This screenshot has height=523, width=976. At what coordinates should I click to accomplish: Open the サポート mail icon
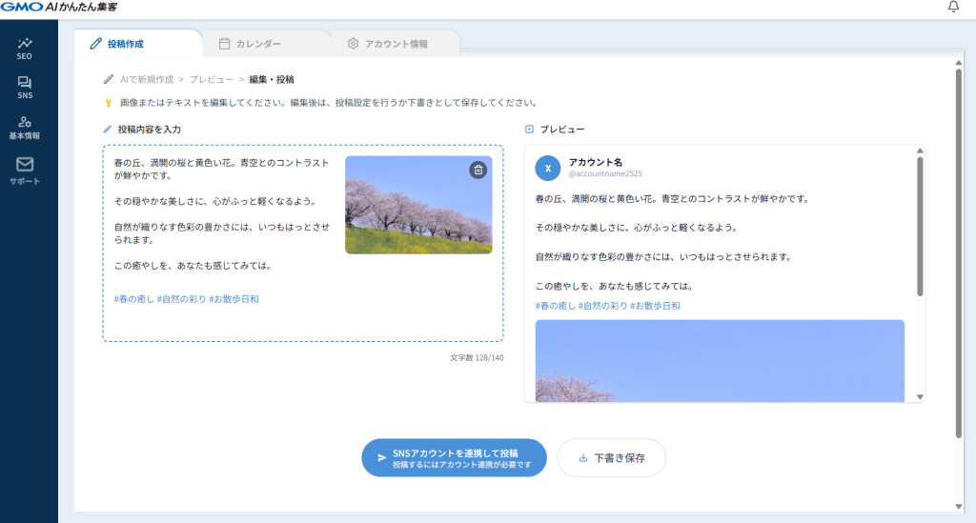tap(25, 170)
